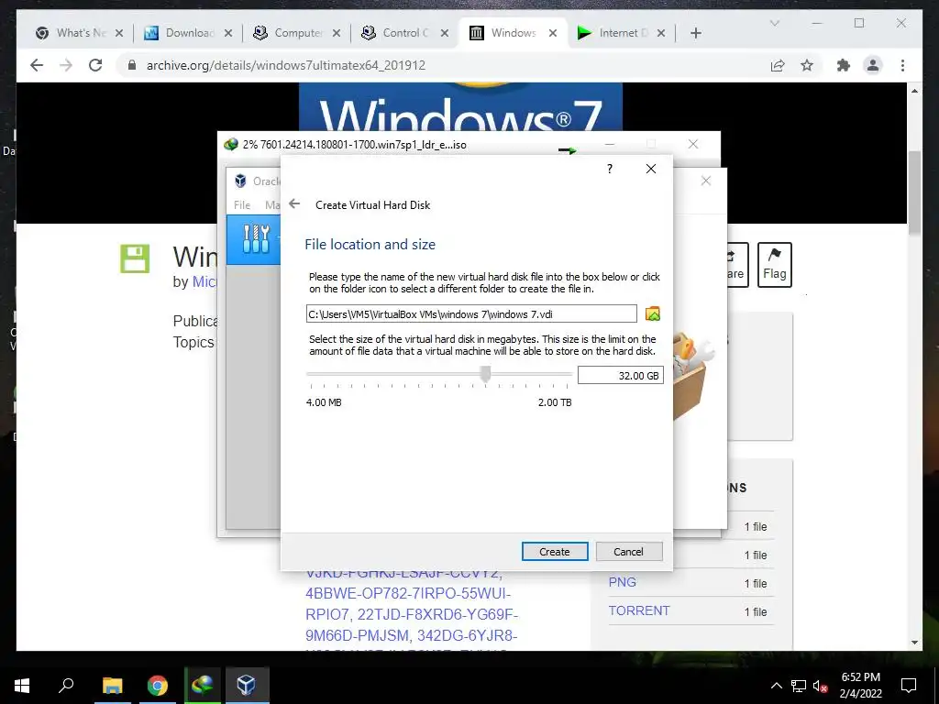Reload the archive.org page
The image size is (939, 704).
pos(95,65)
